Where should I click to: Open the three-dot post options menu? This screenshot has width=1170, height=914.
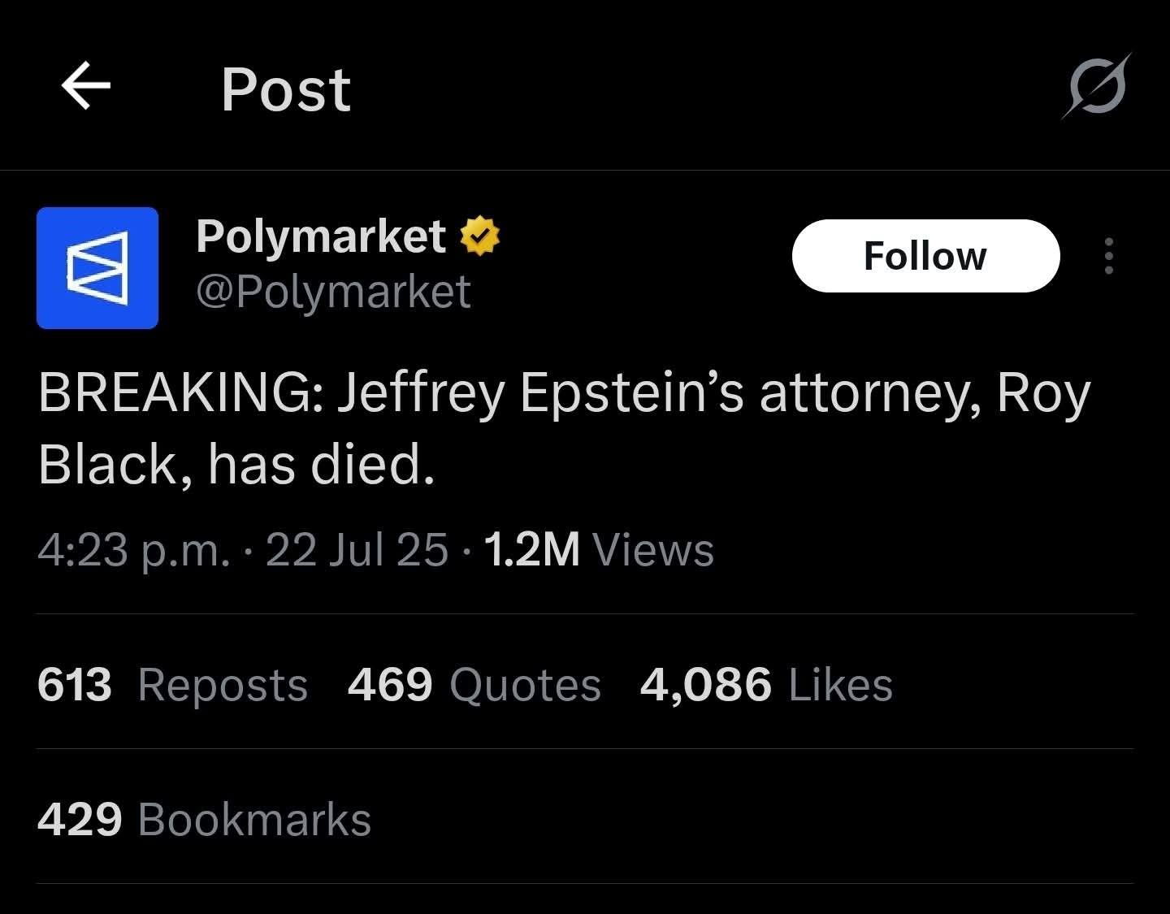[1109, 256]
